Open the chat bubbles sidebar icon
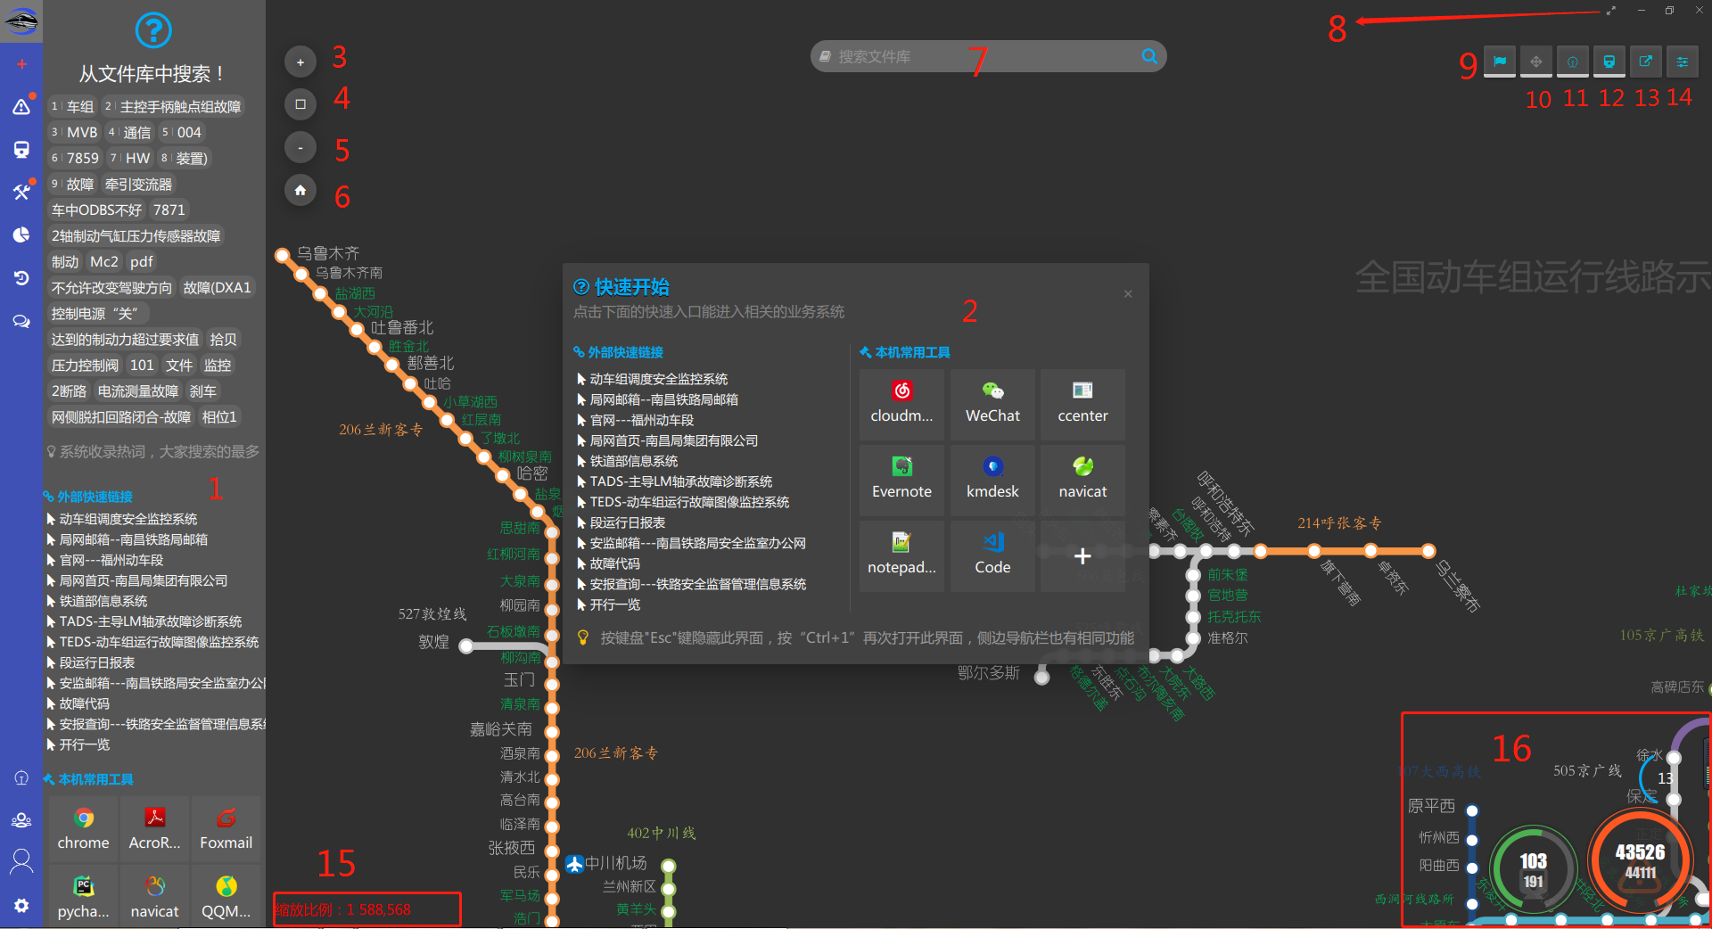1712x929 pixels. [21, 321]
